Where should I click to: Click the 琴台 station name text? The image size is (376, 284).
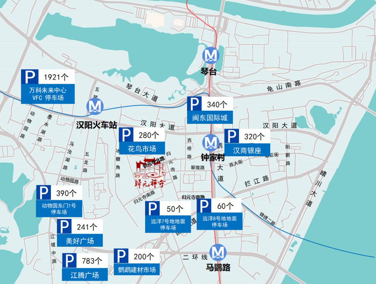[209, 71]
